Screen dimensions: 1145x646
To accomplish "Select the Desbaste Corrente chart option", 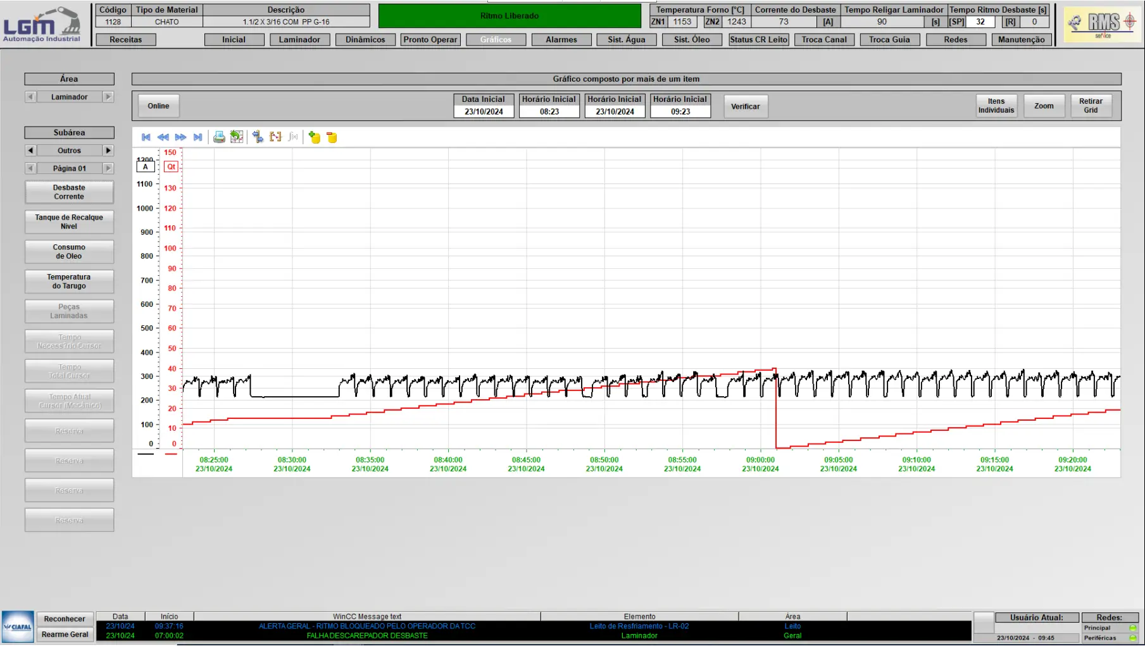I will (x=69, y=191).
